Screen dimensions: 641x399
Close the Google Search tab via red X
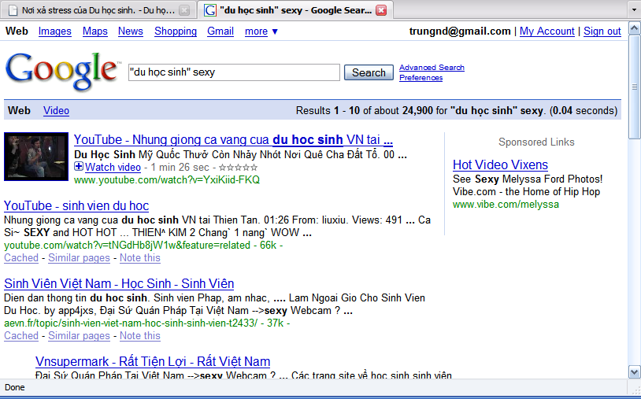(381, 10)
